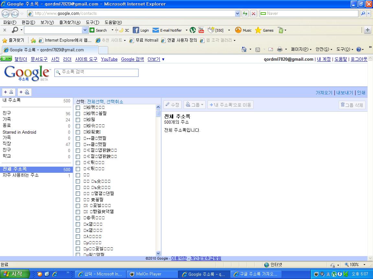This screenshot has width=373, height=279.
Task: Select the 직장 group with 47 contacts
Action: 36,144
